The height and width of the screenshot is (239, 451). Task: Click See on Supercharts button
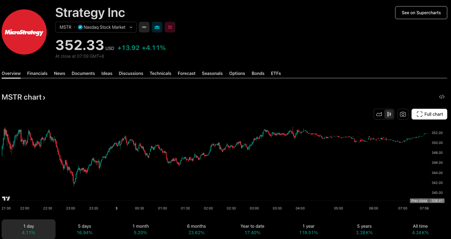[421, 13]
